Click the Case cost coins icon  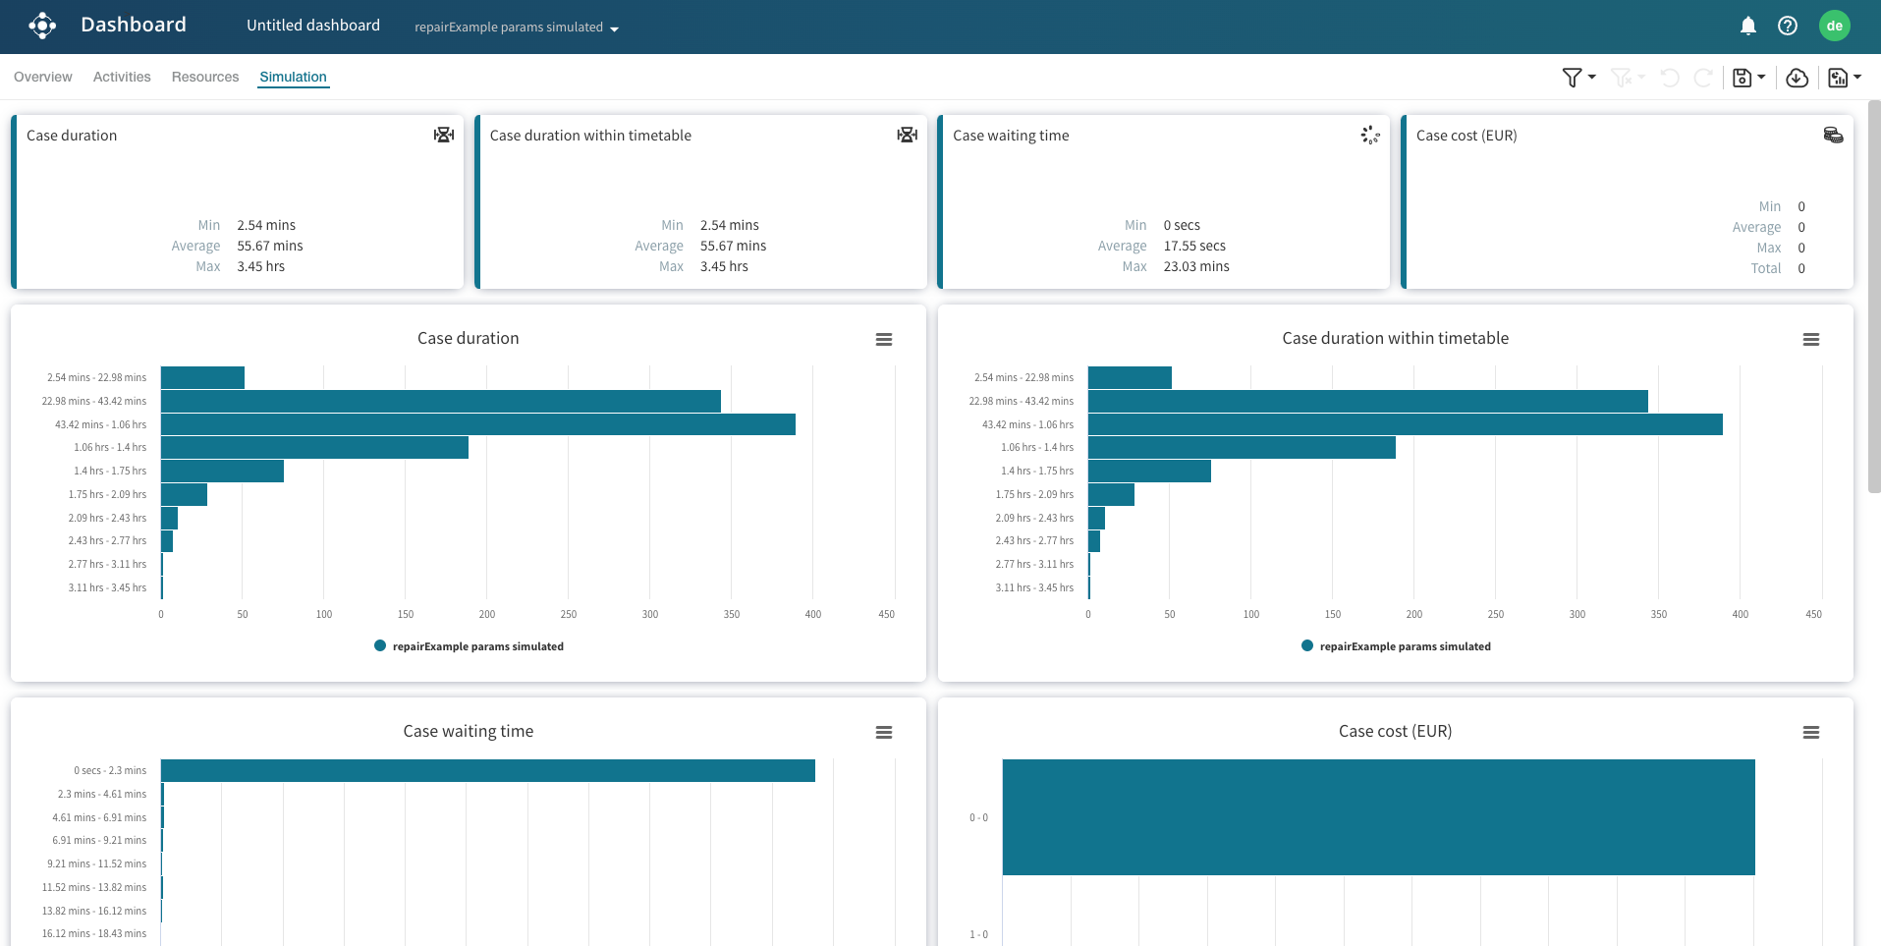tap(1833, 136)
